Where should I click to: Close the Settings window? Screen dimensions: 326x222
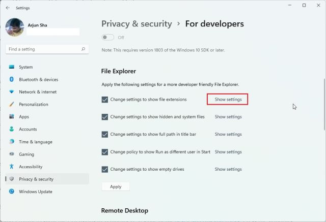[318, 5]
